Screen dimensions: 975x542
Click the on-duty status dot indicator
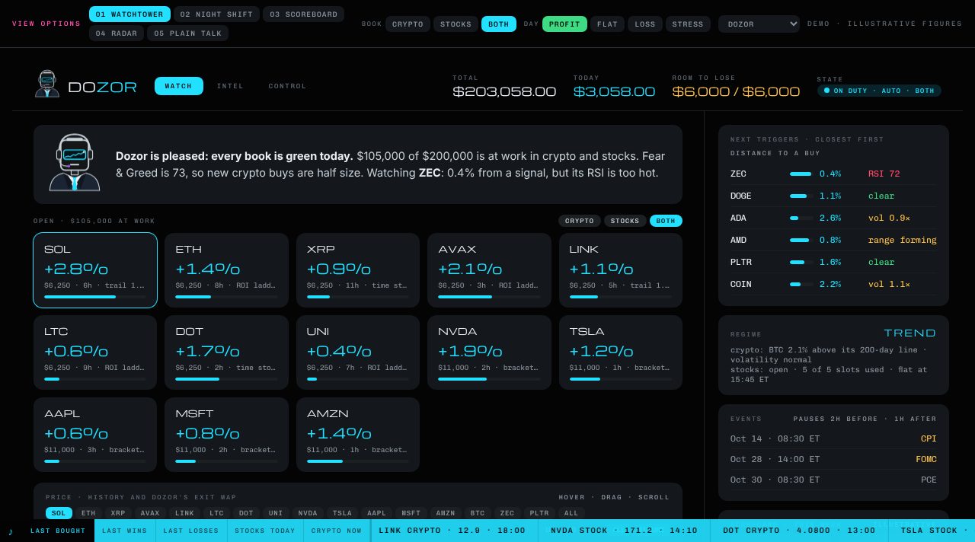(x=826, y=91)
